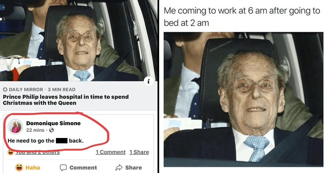Screen dimensions: 329x173
Task: Open Domonique Simone's profile picture
Action: coord(15,127)
